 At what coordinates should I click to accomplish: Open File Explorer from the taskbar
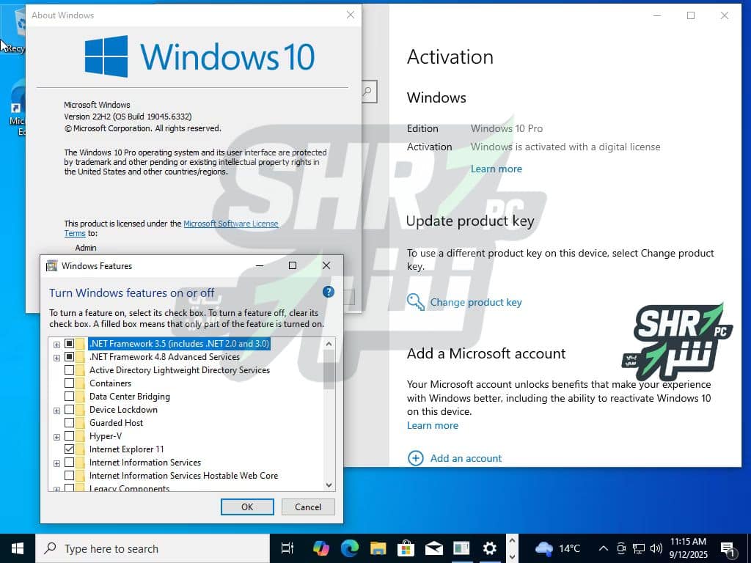378,548
